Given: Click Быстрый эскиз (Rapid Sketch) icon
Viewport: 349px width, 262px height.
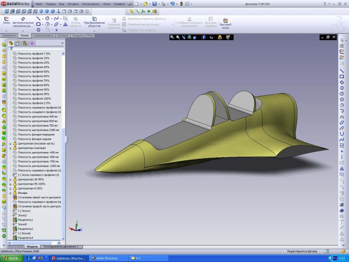Looking at the screenshot, I should click(x=226, y=23).
